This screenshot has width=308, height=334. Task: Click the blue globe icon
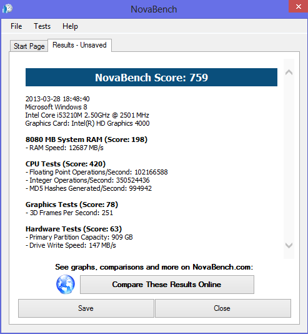click(66, 285)
